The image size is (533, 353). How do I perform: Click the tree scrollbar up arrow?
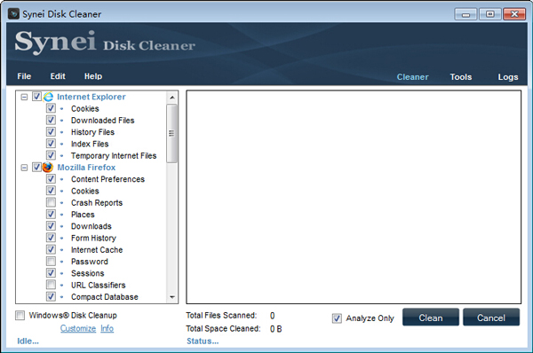coord(172,98)
